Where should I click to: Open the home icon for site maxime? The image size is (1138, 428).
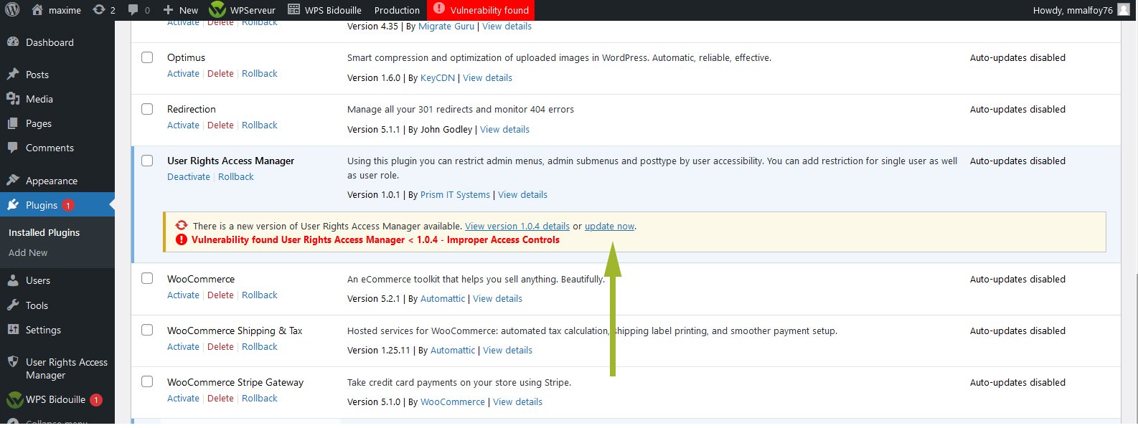tap(36, 10)
